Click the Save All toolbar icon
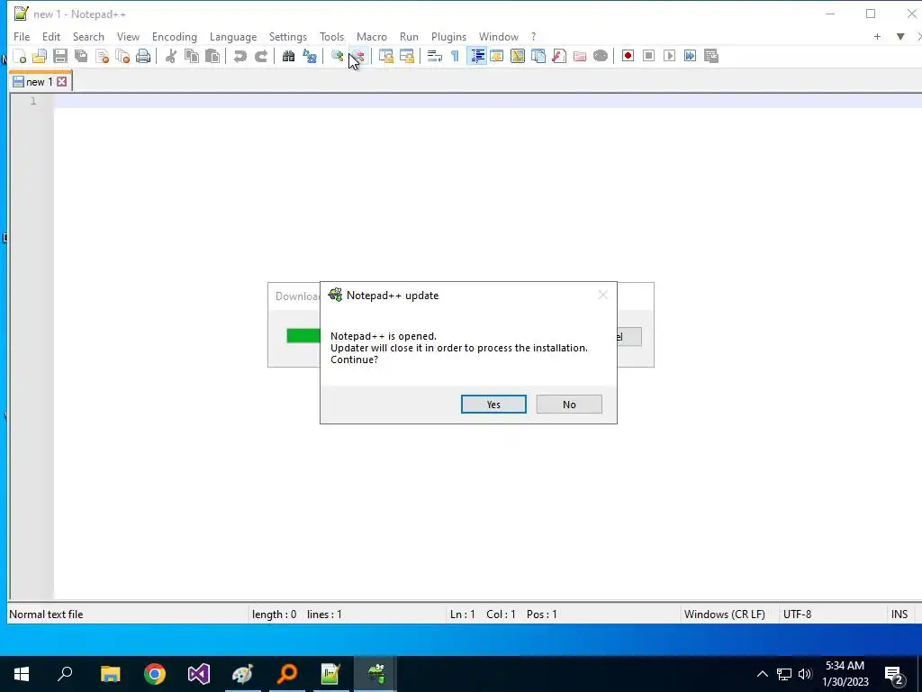 coord(81,57)
